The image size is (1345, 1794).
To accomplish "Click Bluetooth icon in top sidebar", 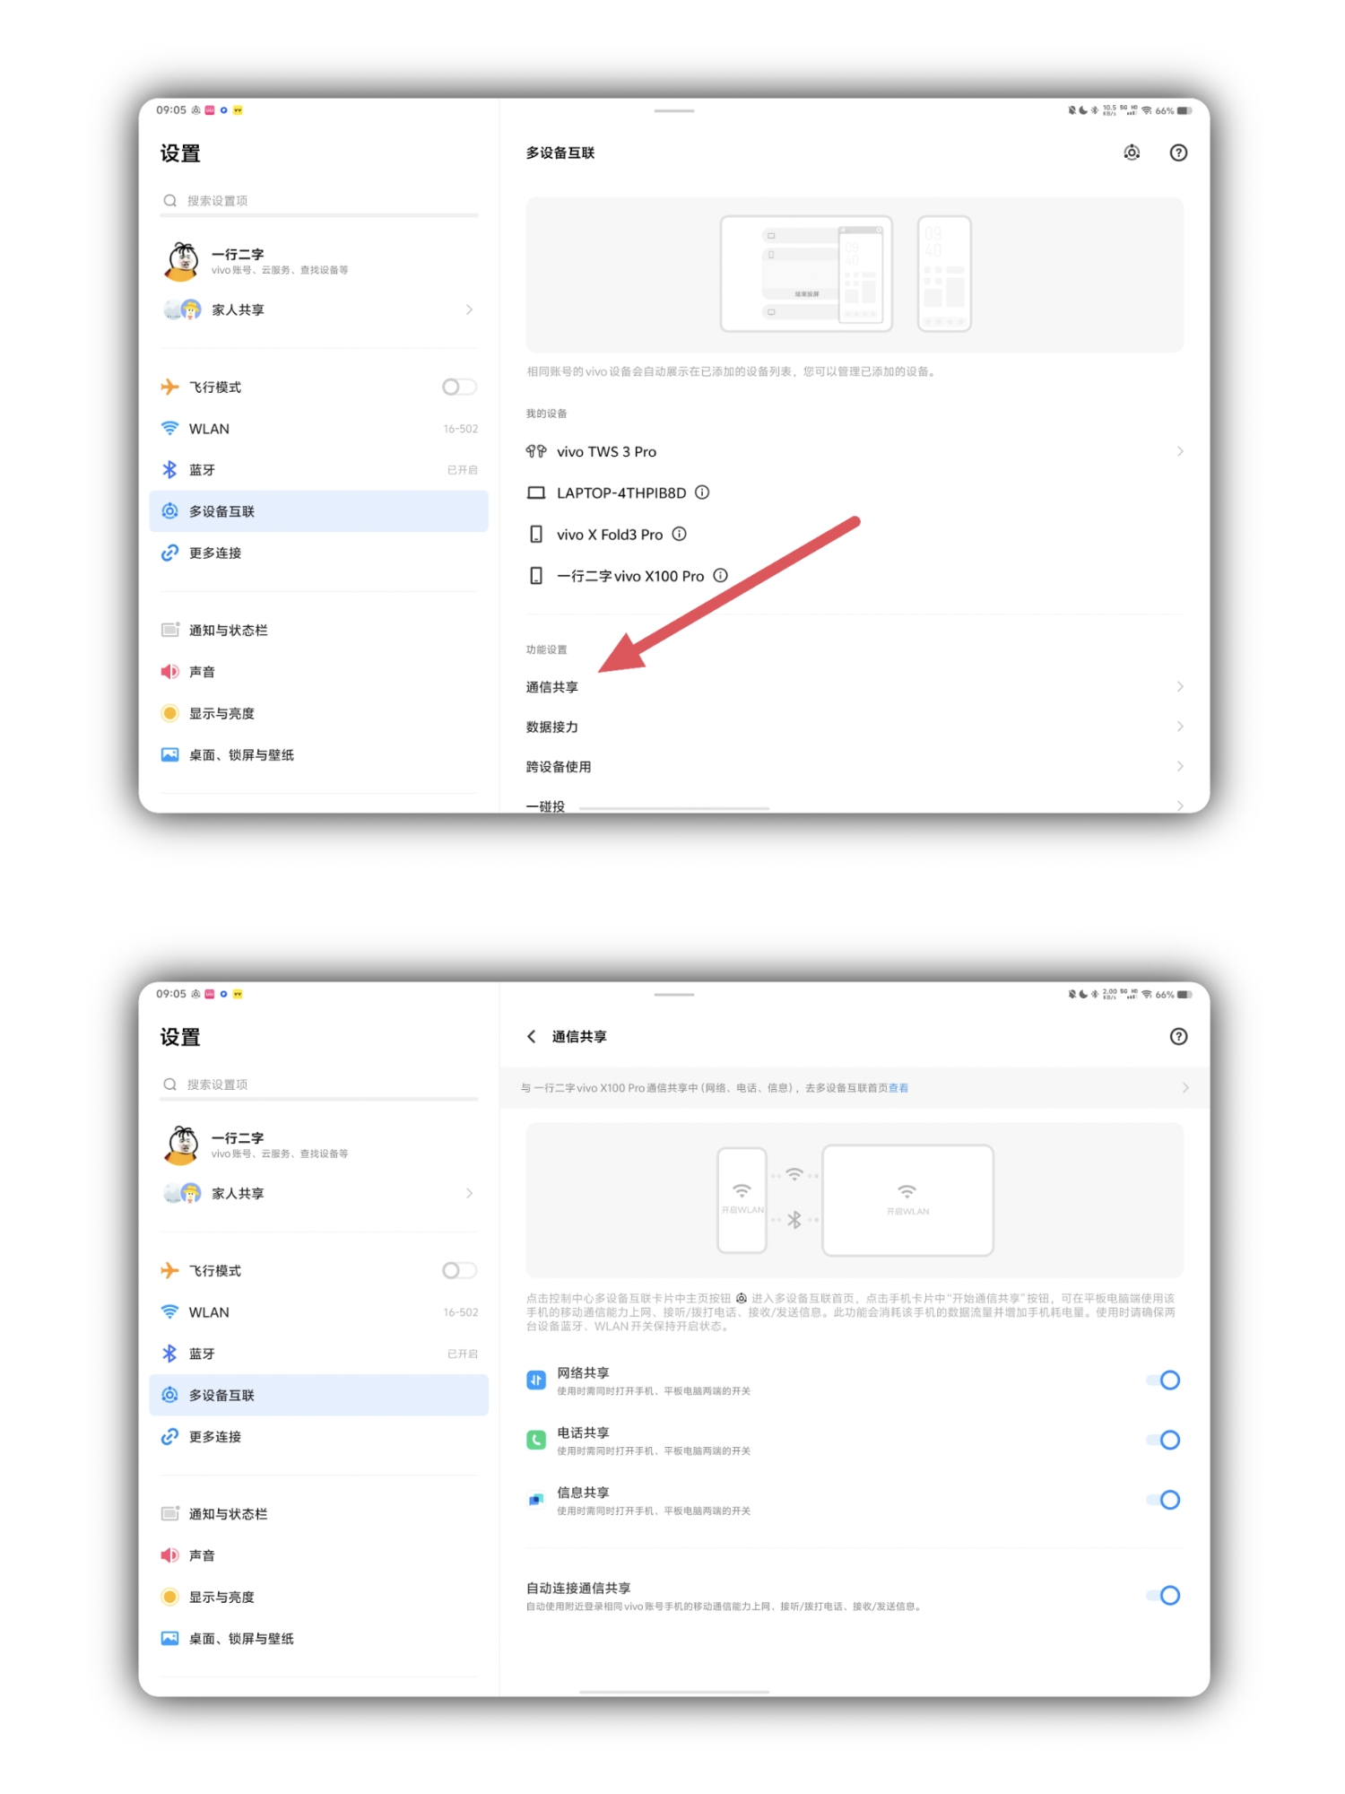I will click(x=169, y=469).
